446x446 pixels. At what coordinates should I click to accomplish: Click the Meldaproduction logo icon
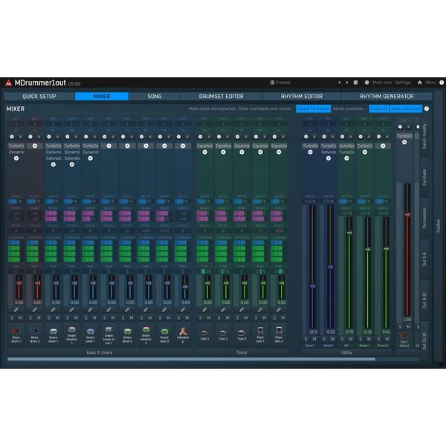click(x=8, y=83)
